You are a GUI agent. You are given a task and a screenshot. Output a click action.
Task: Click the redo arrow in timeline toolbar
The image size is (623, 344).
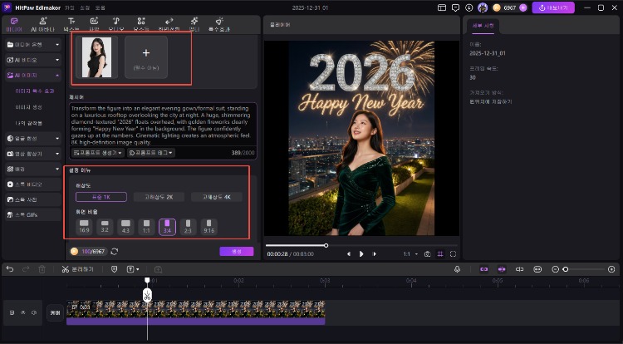[x=26, y=269]
